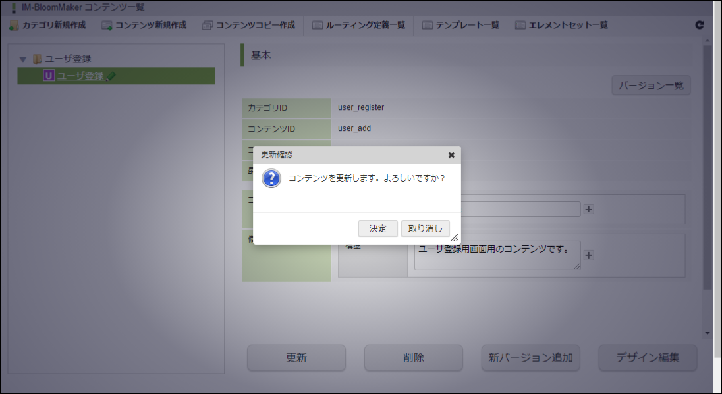Click the plus icon beside the name field

(588, 209)
